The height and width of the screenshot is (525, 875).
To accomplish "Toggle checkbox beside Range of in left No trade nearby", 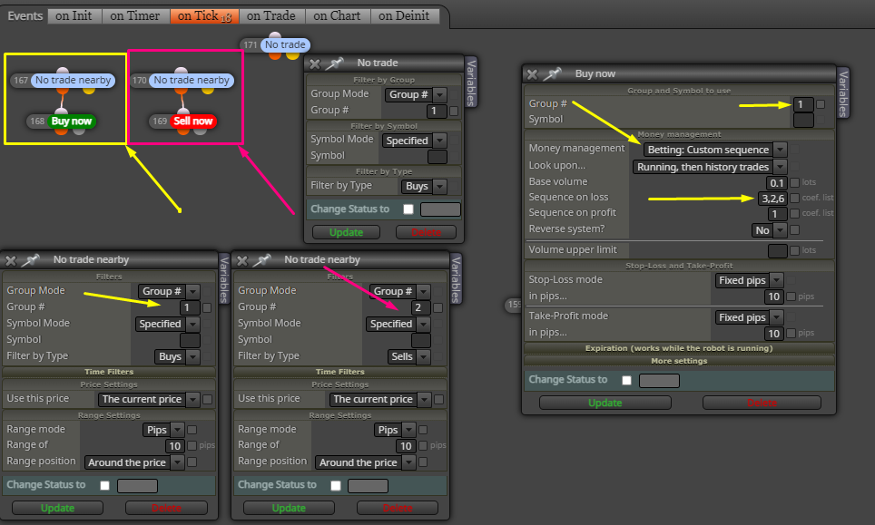I will (x=192, y=445).
